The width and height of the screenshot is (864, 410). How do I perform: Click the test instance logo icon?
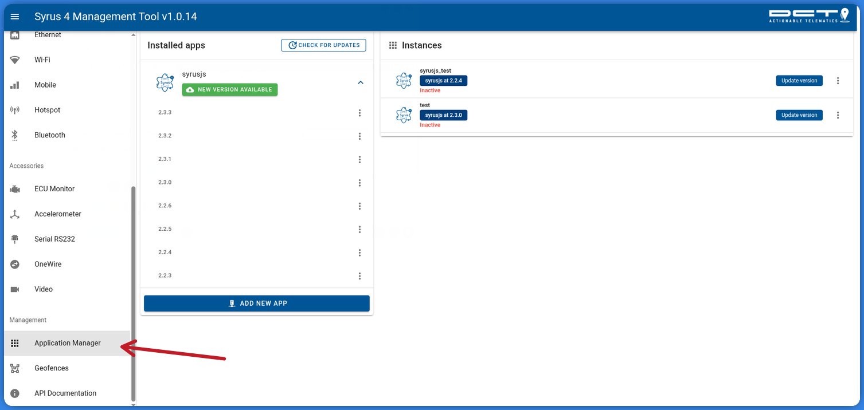(x=404, y=115)
